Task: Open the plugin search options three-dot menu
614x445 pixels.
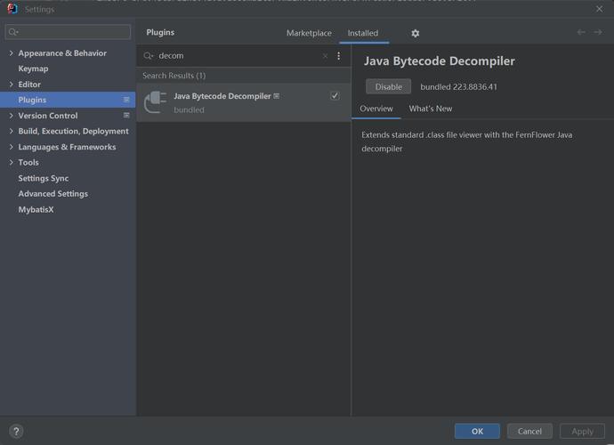Action: coord(339,56)
